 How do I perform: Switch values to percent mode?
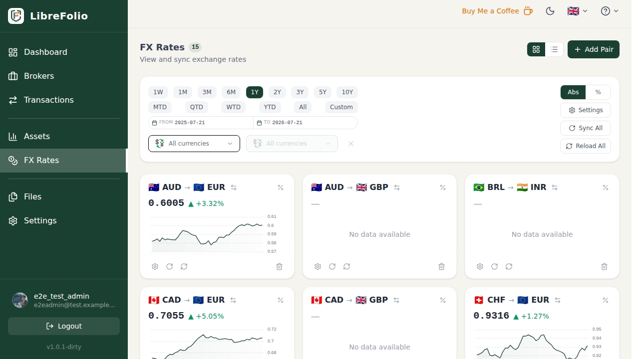[x=598, y=92]
